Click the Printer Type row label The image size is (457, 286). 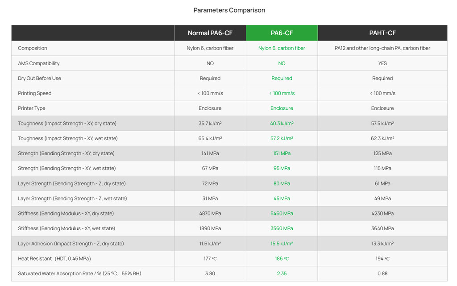pyautogui.click(x=32, y=108)
